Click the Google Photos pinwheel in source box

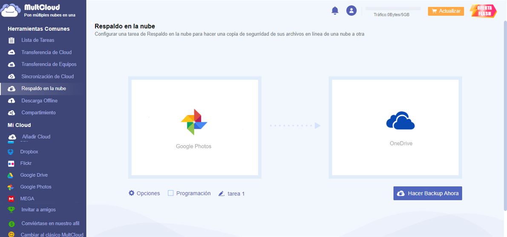194,122
